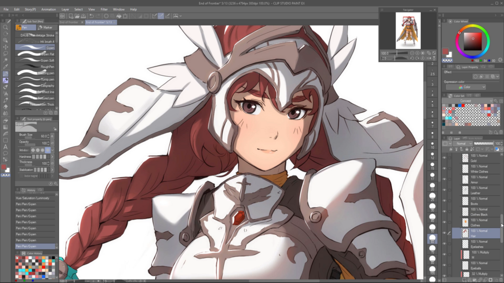This screenshot has width=504, height=283.
Task: Click the Undo arrow in command bar
Action: point(92,16)
